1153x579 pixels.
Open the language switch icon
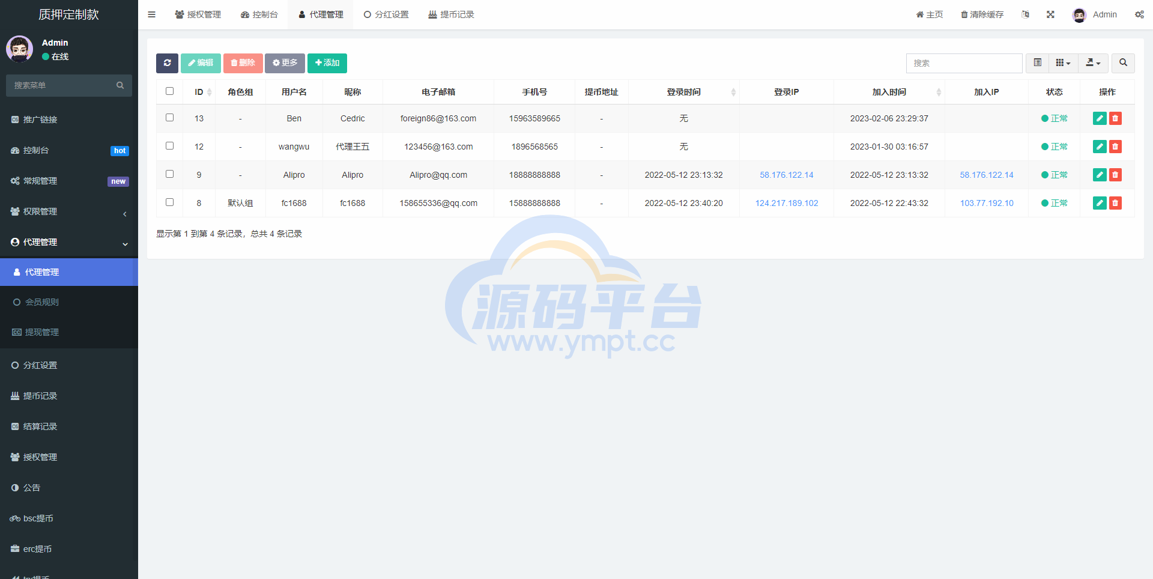click(1025, 14)
